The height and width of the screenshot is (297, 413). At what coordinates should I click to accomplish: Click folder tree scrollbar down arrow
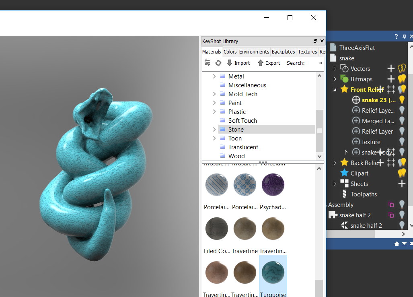point(319,156)
